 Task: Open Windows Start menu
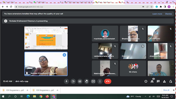coord(3,97)
